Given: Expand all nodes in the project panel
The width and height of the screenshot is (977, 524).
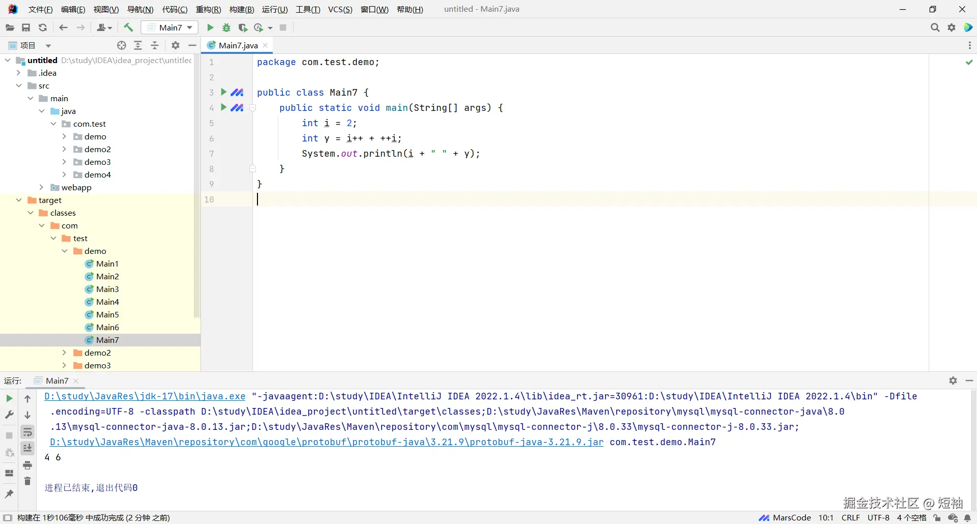Looking at the screenshot, I should tap(138, 45).
